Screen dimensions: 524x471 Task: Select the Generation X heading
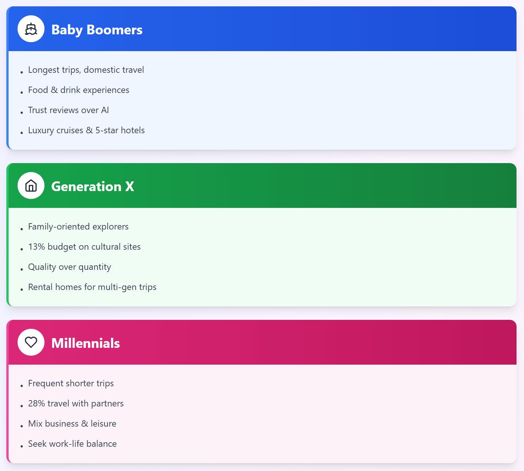[x=92, y=187]
